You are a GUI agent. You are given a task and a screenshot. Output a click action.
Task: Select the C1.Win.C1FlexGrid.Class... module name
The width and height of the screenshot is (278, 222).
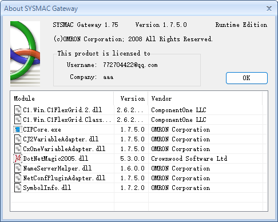pos(67,120)
